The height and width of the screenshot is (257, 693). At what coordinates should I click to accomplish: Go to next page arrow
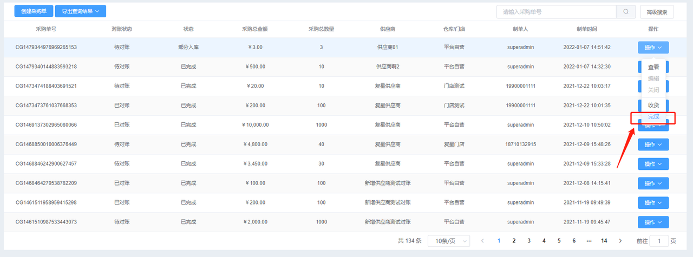[x=620, y=241]
